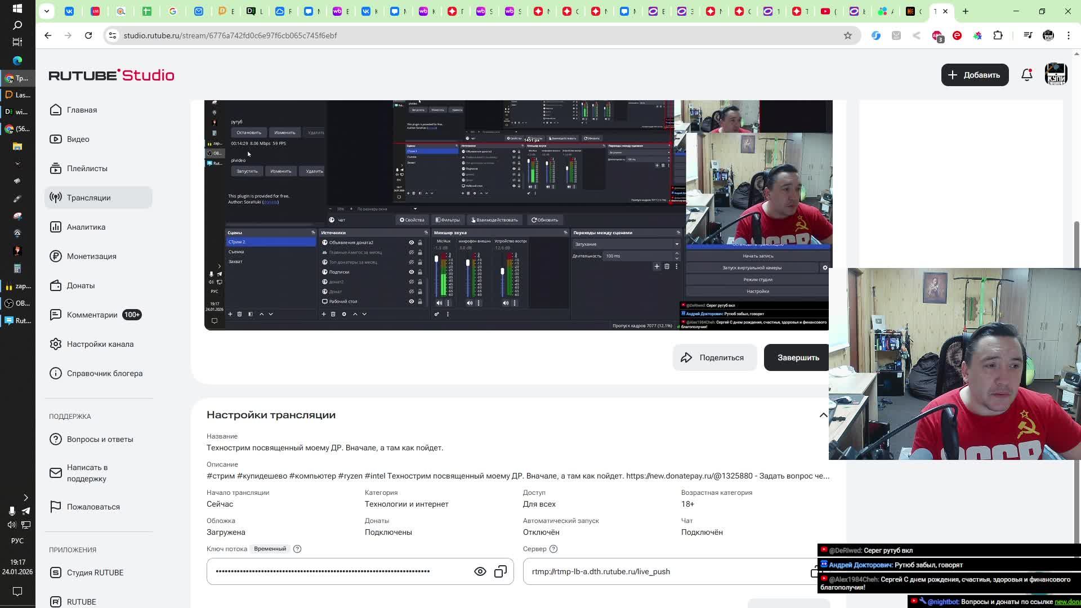The width and height of the screenshot is (1081, 608).
Task: Click the Добавить button
Action: [974, 75]
